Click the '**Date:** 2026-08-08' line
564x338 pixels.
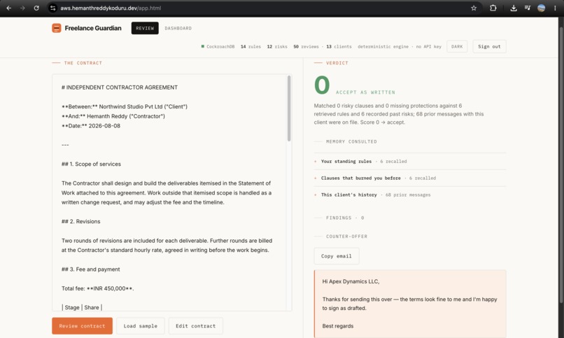(91, 126)
